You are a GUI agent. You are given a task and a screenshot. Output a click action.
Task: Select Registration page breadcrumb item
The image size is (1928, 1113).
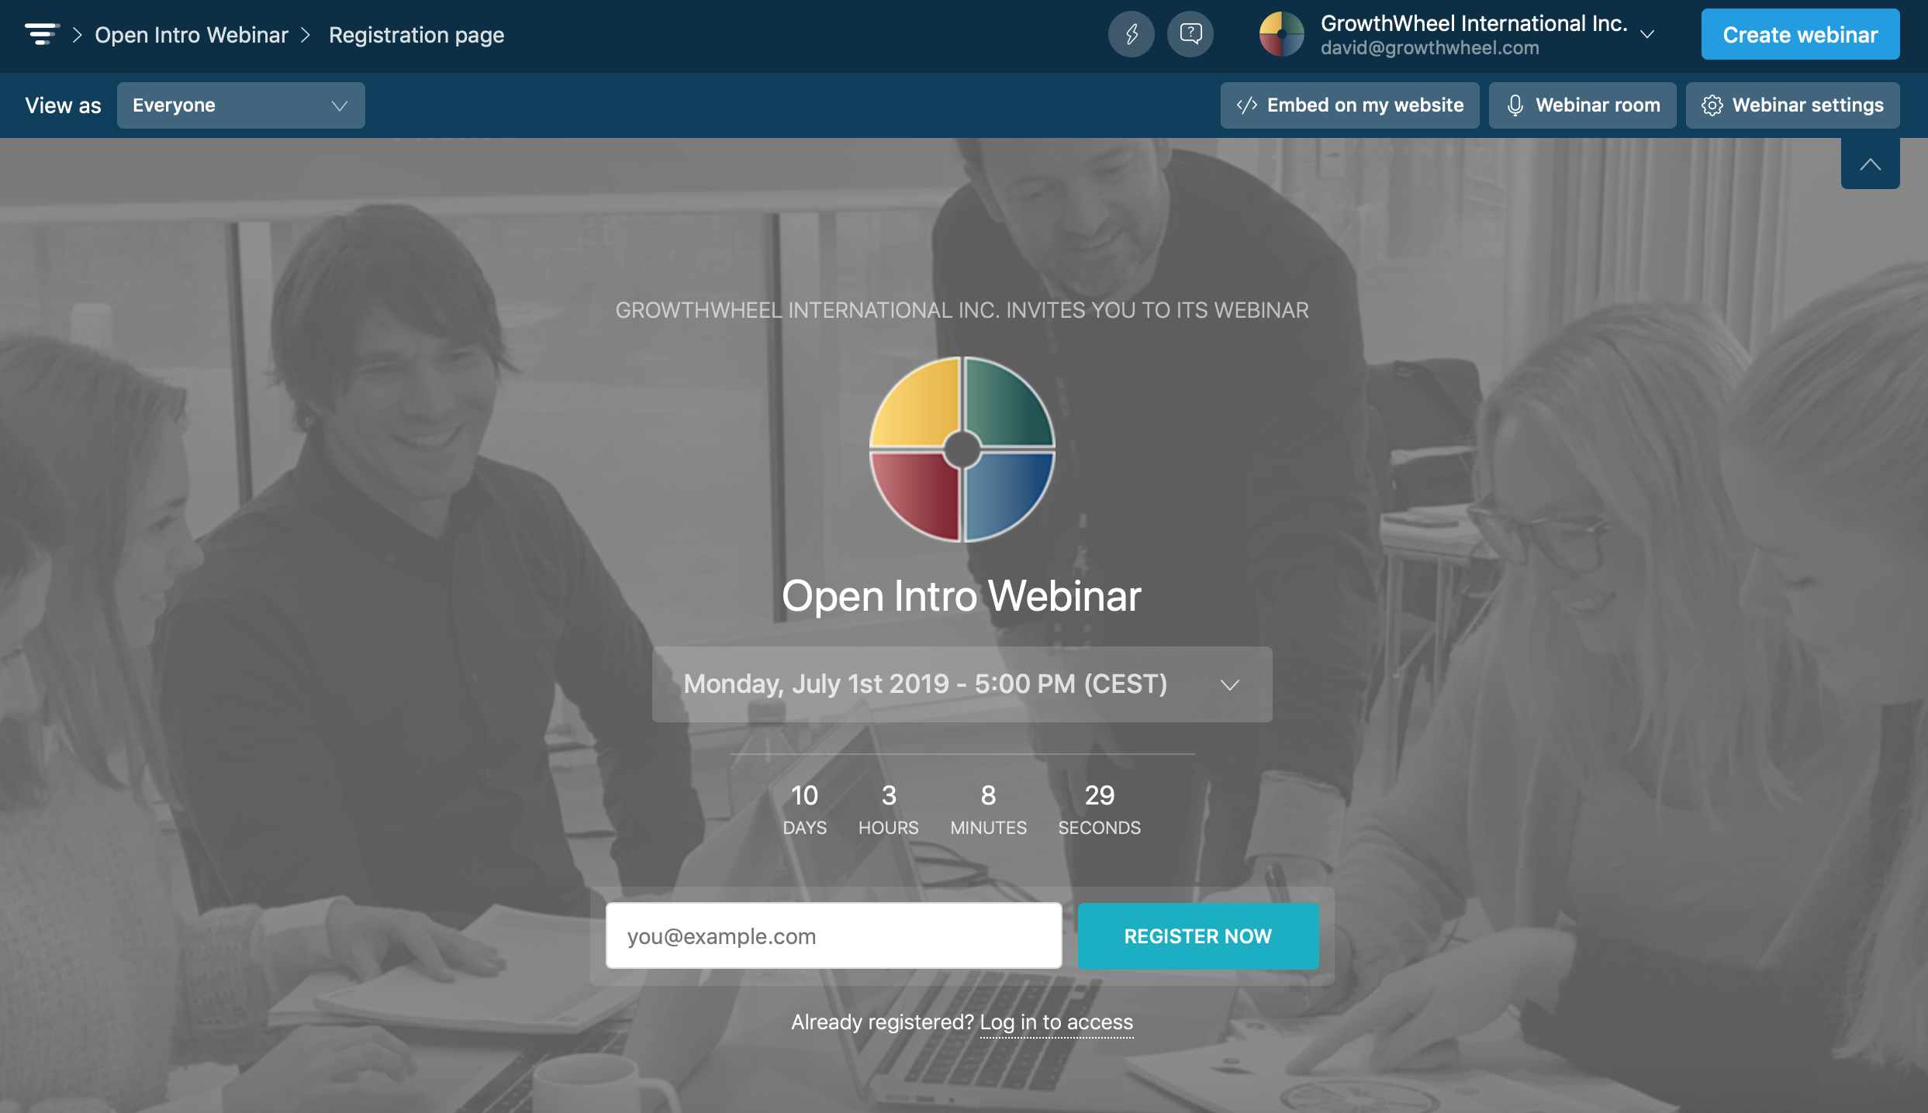point(416,35)
